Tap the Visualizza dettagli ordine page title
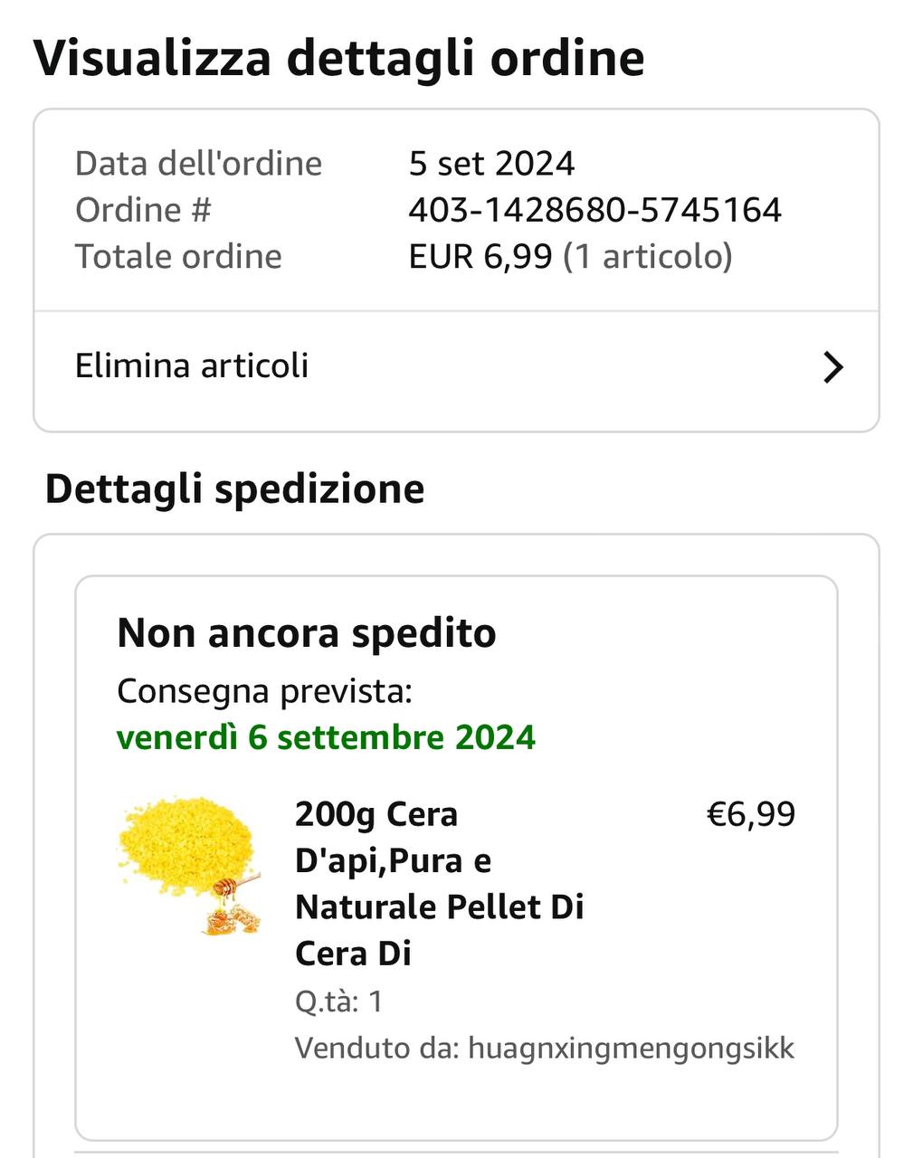The image size is (913, 1158). coord(339,58)
